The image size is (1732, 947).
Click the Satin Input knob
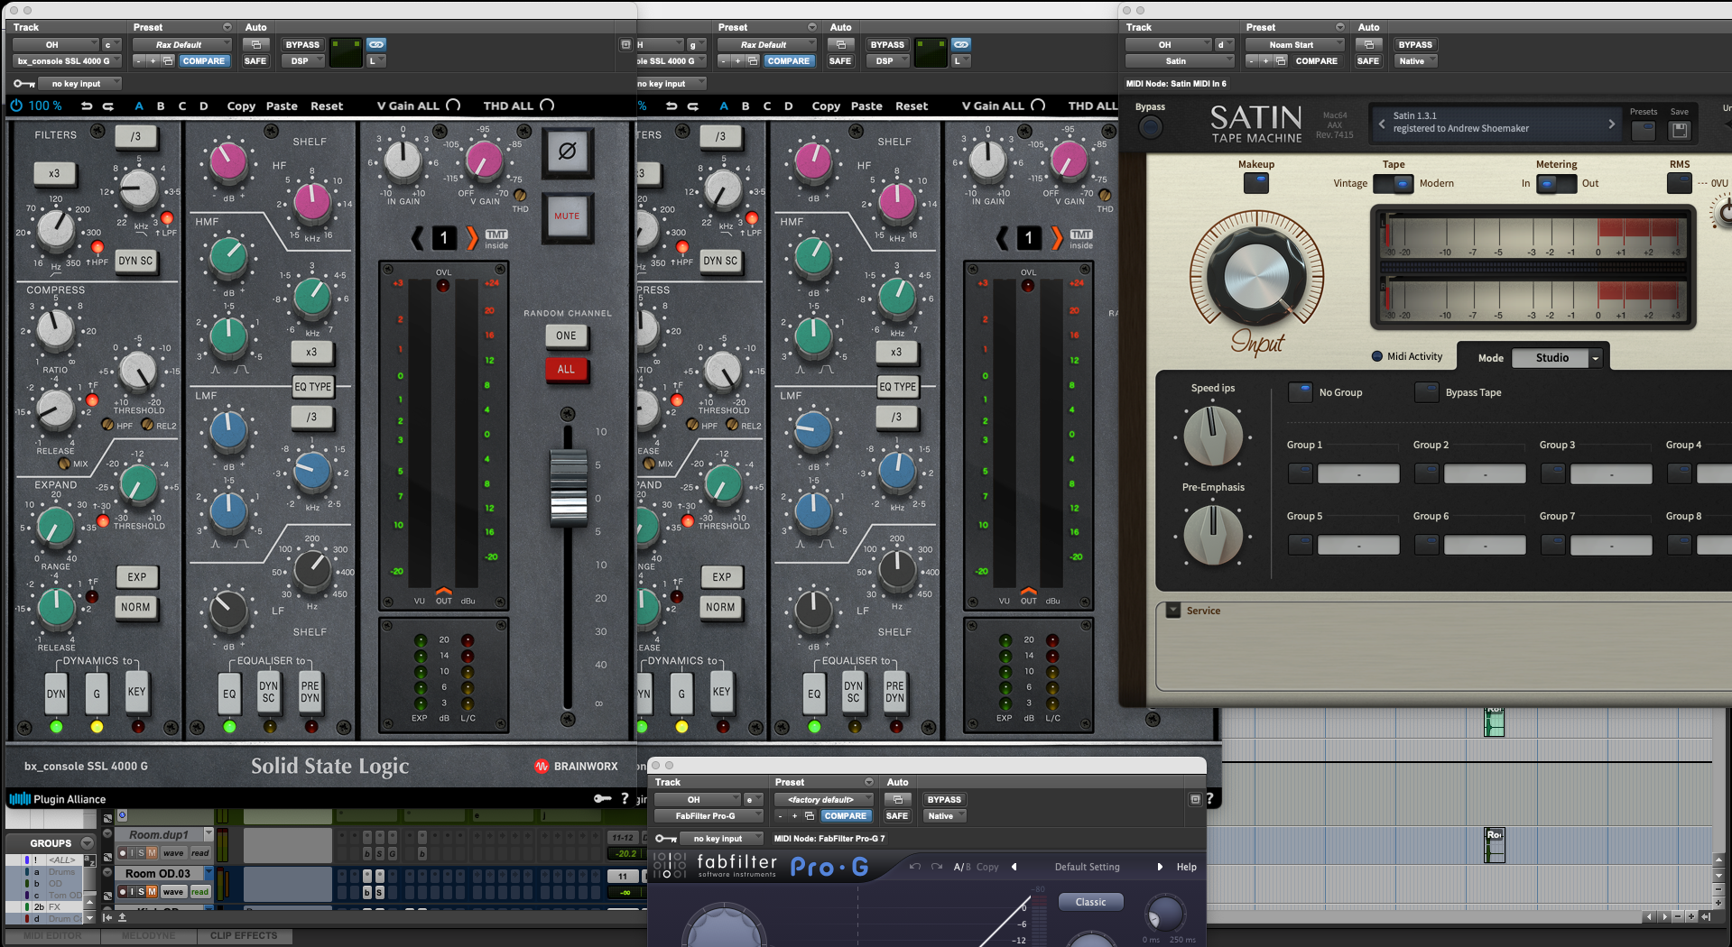click(1256, 277)
